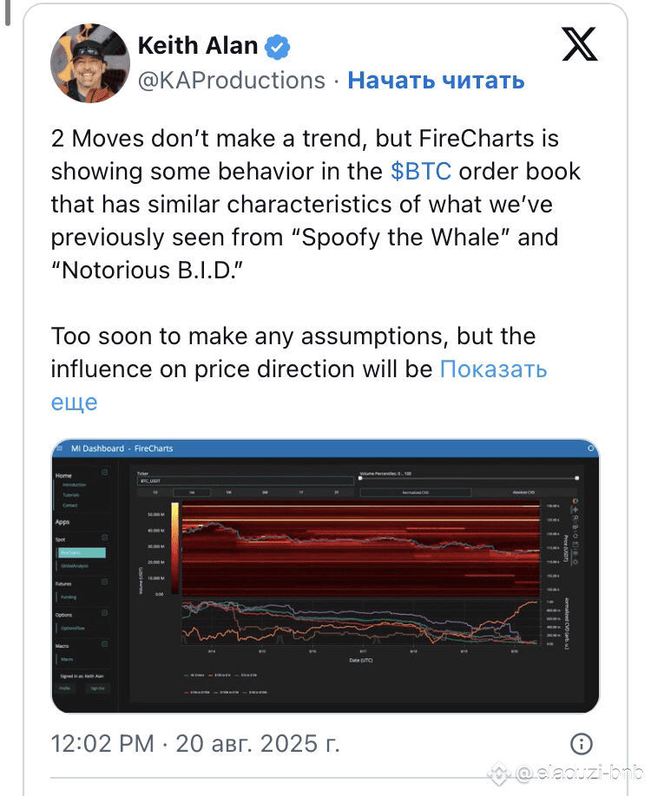
Task: Select the Normalized CVD toggle option
Action: click(415, 493)
